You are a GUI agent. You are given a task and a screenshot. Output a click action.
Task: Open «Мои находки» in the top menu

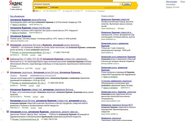(171, 1)
